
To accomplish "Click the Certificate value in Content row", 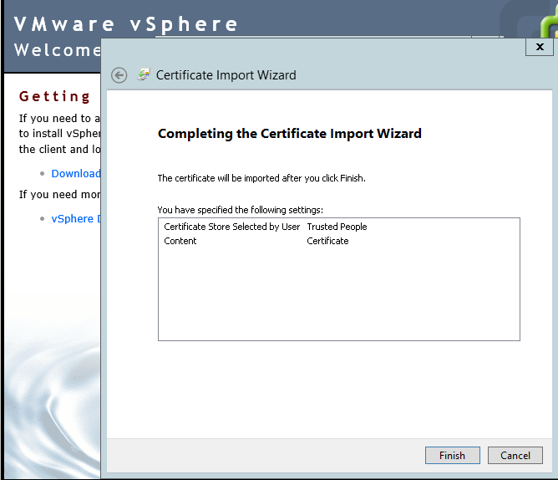I will (x=327, y=241).
